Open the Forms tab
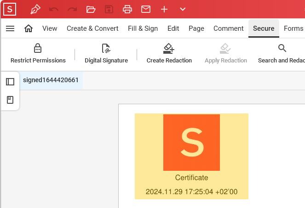This screenshot has height=208, width=305. tap(293, 28)
